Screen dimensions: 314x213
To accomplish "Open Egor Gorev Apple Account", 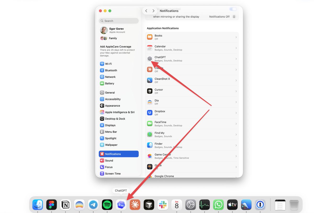I will [119, 30].
